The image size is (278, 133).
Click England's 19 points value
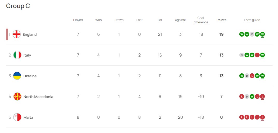click(221, 34)
